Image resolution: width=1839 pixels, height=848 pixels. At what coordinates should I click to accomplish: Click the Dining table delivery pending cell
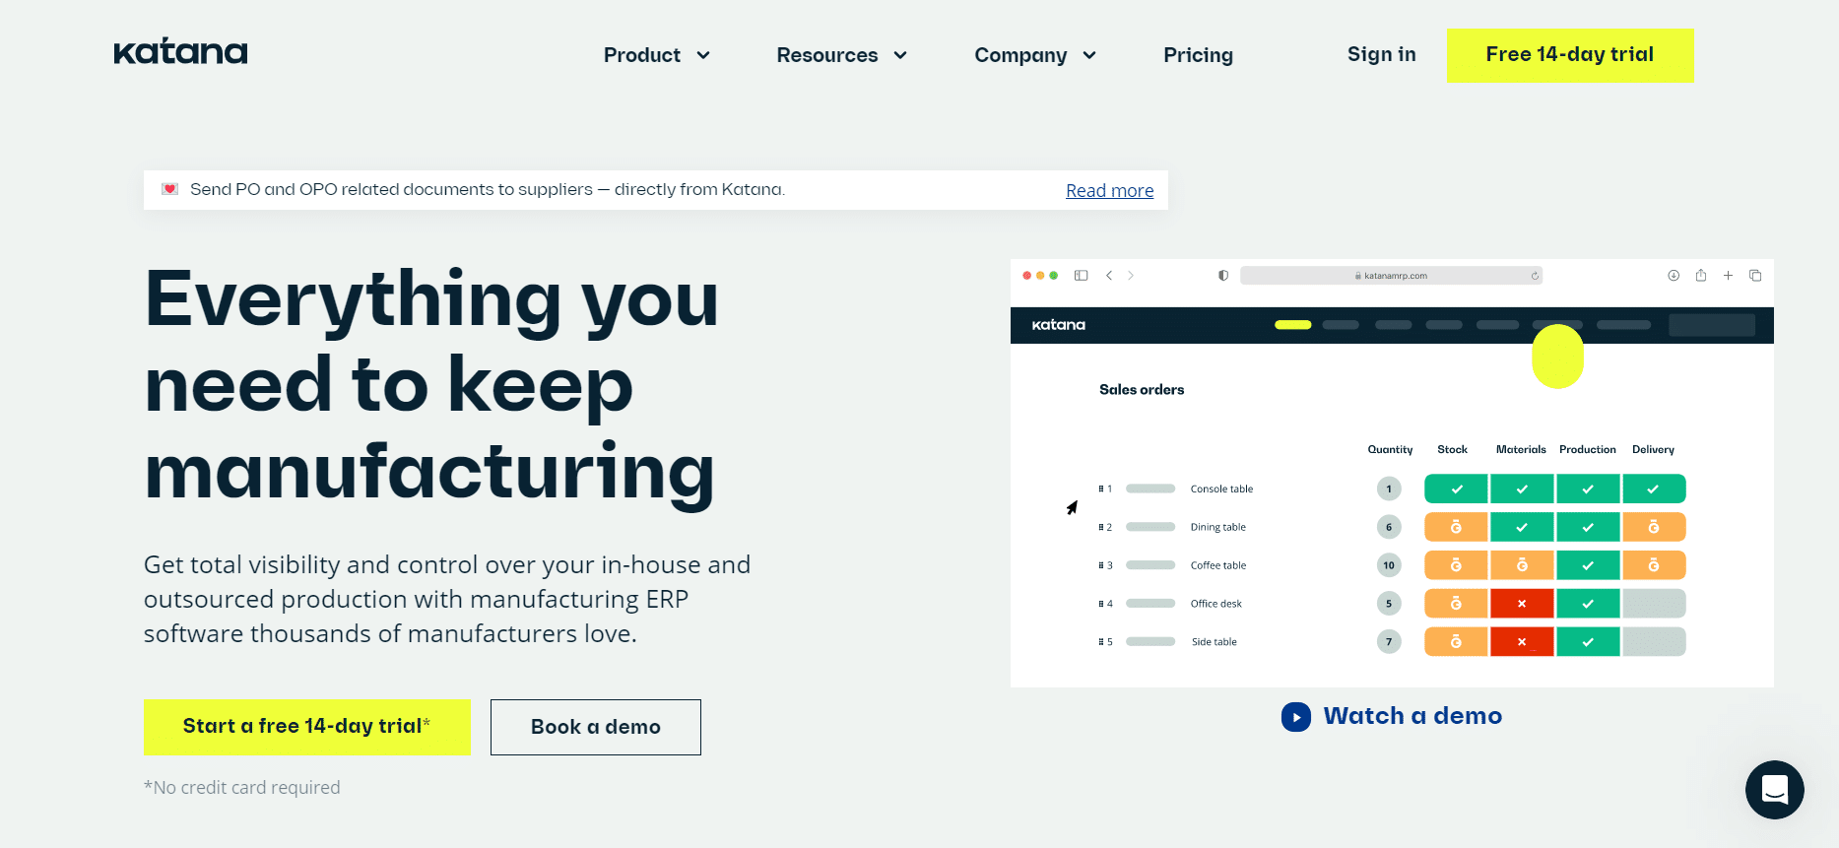pos(1654,527)
